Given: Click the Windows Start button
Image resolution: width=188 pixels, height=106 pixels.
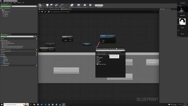Looking at the screenshot, I should [2, 105].
